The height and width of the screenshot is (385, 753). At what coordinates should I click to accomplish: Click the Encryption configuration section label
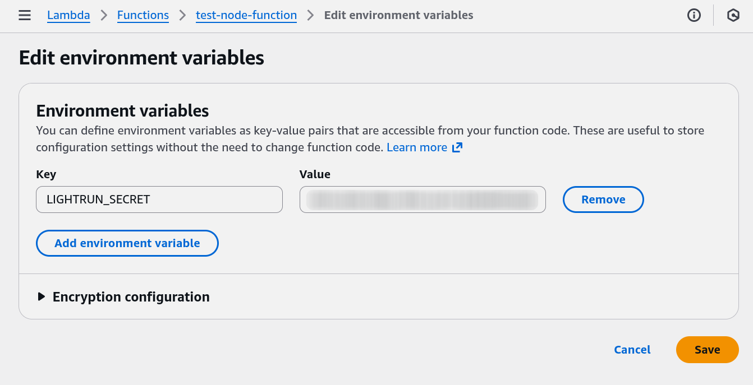coord(131,296)
